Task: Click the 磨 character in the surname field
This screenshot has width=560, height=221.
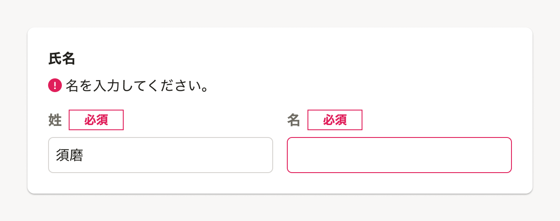Action: pos(76,155)
